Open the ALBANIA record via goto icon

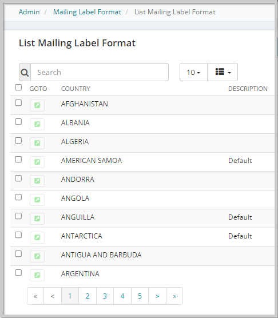coord(37,124)
